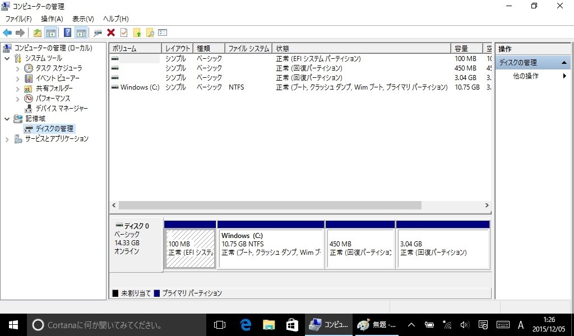This screenshot has width=574, height=336.
Task: Toggle the Show/Hide Action Pane toolbar icon
Action: 81,33
